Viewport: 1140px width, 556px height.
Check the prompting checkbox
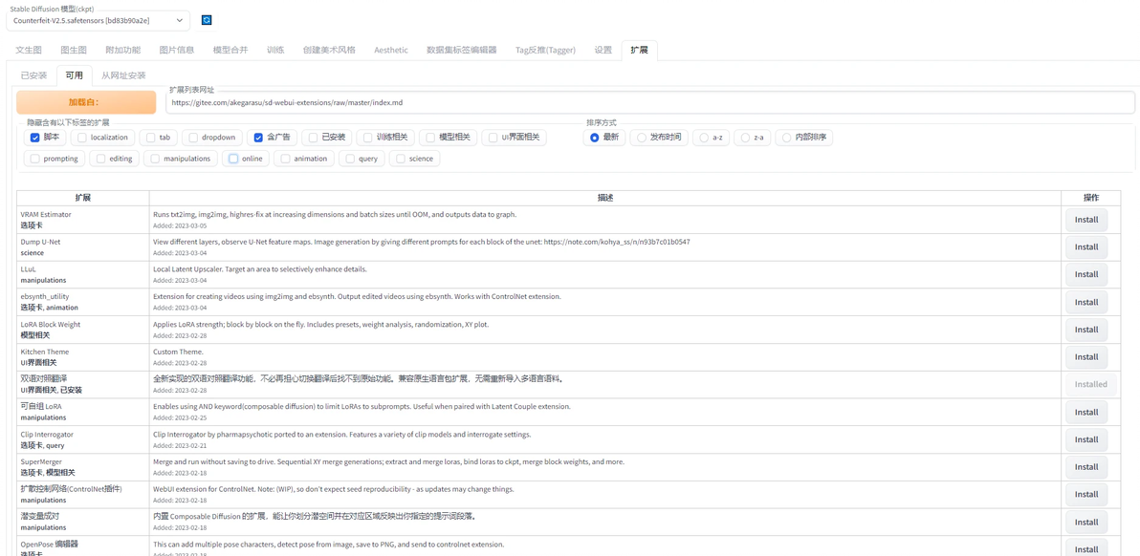point(34,159)
